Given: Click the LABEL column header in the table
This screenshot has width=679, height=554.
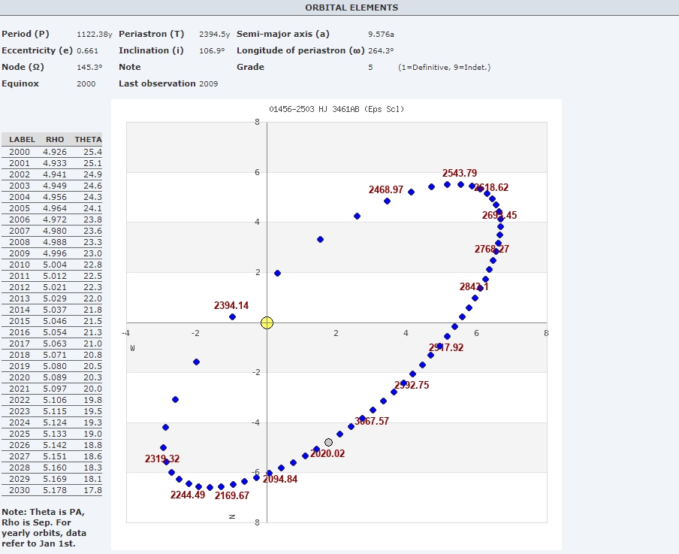Looking at the screenshot, I should (x=23, y=140).
